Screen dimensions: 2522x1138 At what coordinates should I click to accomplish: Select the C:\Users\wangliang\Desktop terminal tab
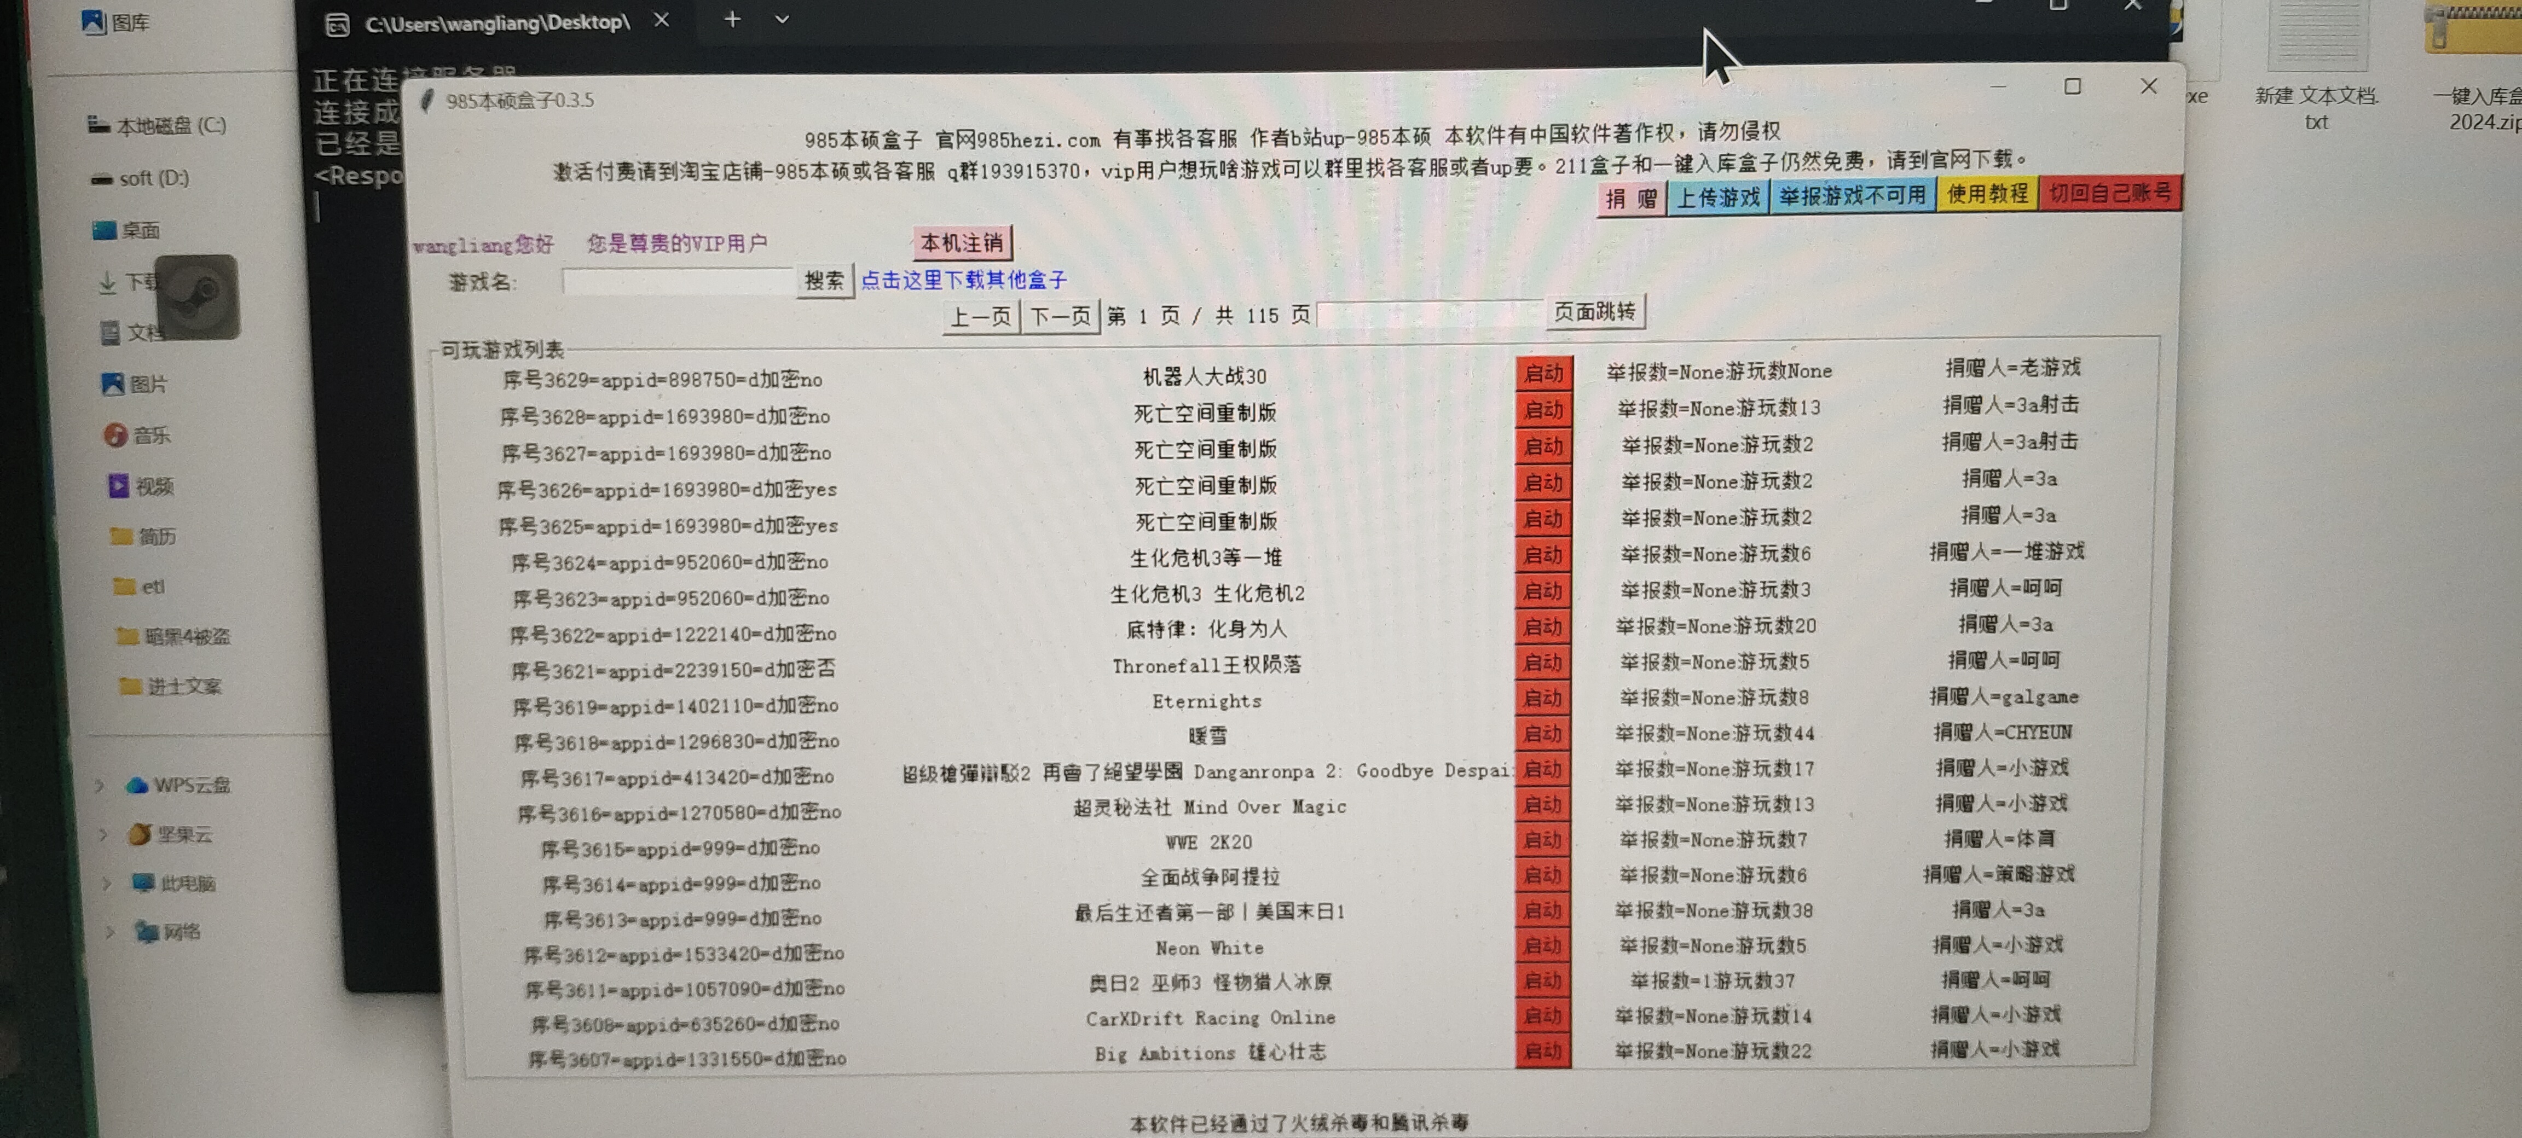(x=496, y=22)
